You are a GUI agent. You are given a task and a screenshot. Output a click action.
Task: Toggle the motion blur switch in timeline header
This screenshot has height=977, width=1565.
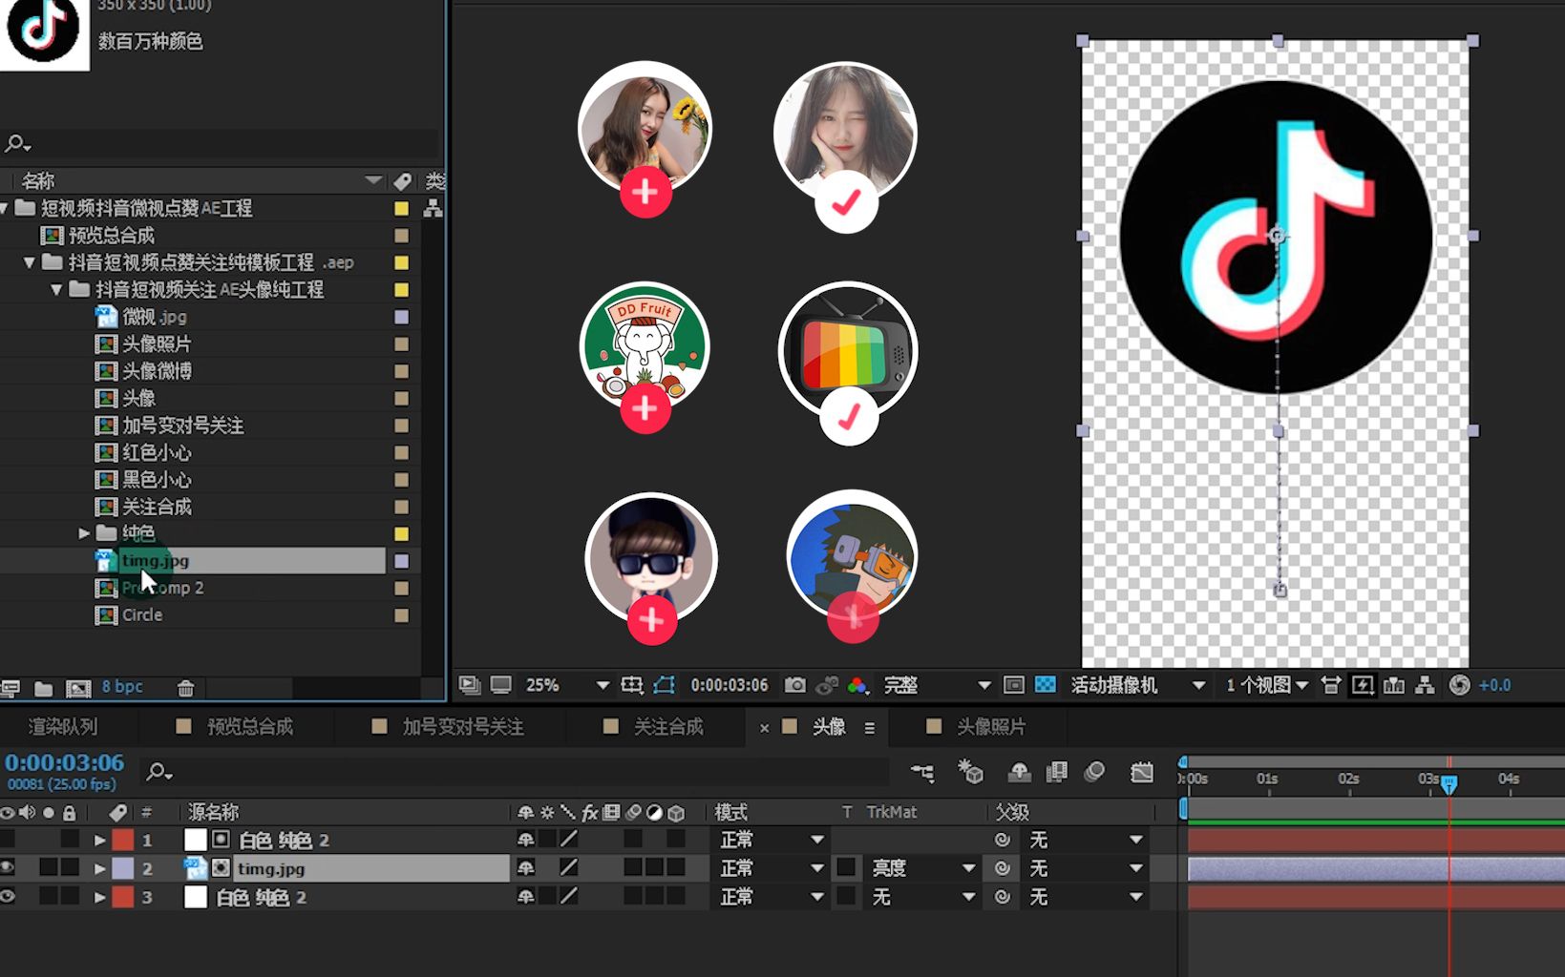pos(1095,772)
